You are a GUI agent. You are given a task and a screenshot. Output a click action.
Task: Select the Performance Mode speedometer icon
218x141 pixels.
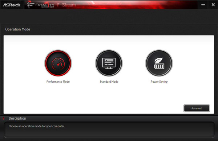click(x=58, y=63)
